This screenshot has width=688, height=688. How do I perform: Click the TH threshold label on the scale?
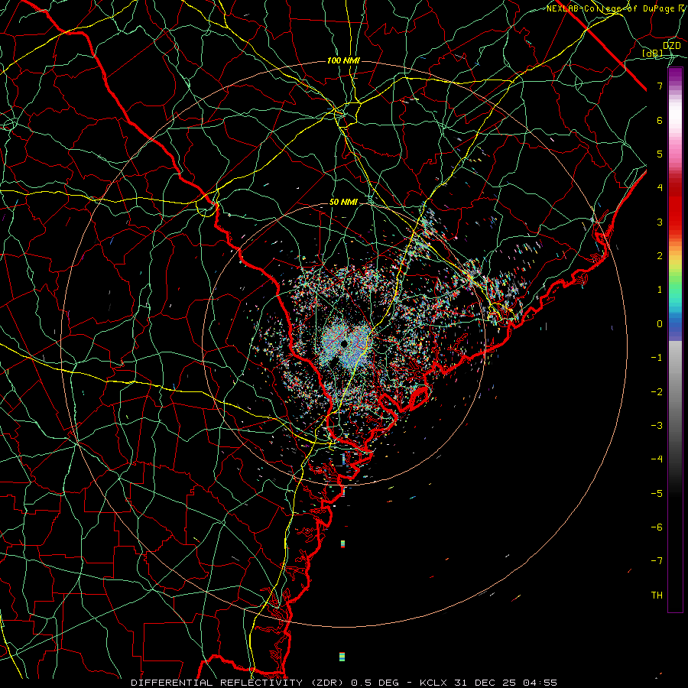[657, 595]
